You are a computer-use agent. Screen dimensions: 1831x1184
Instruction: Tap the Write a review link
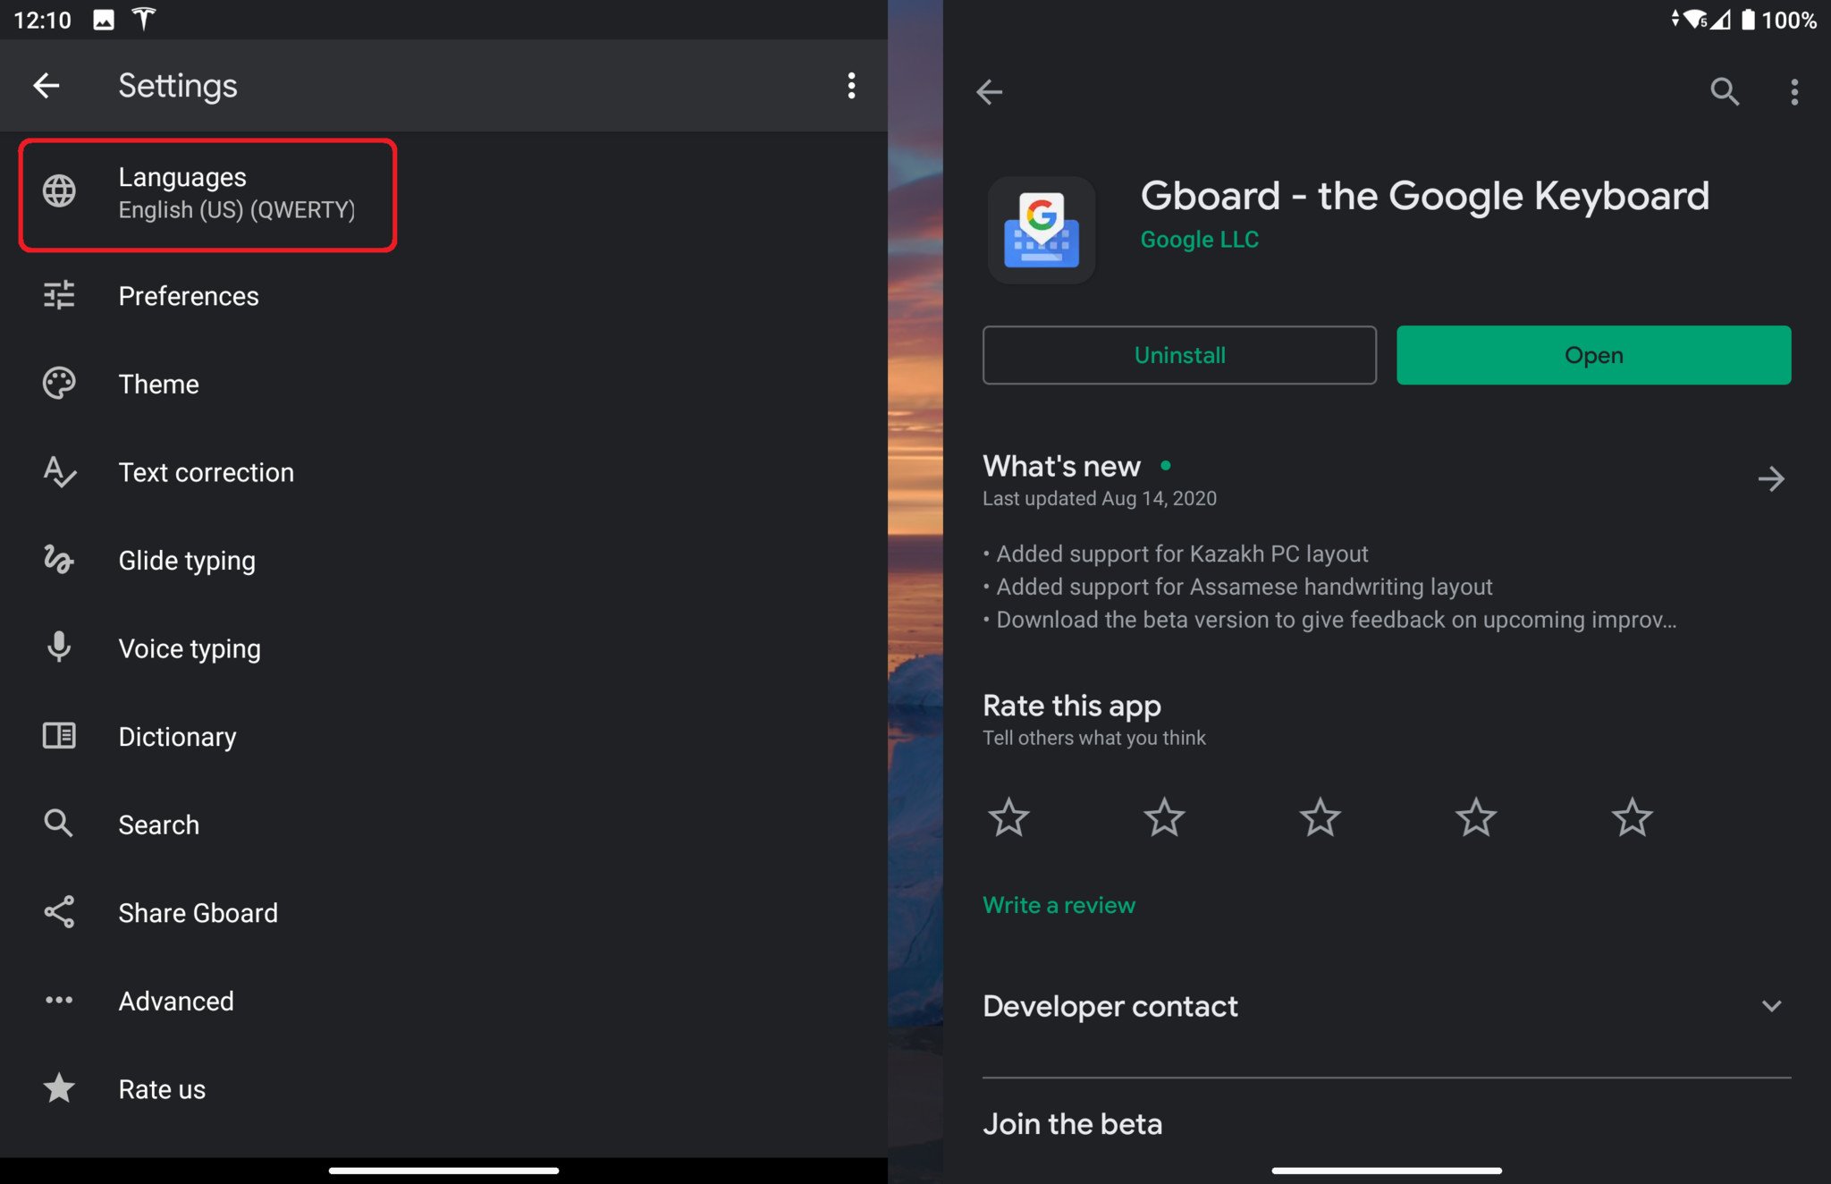tap(1059, 905)
